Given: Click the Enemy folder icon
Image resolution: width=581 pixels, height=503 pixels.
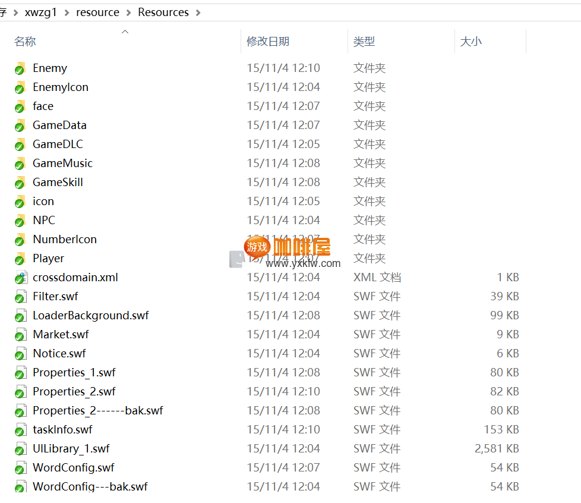Looking at the screenshot, I should tap(20, 68).
